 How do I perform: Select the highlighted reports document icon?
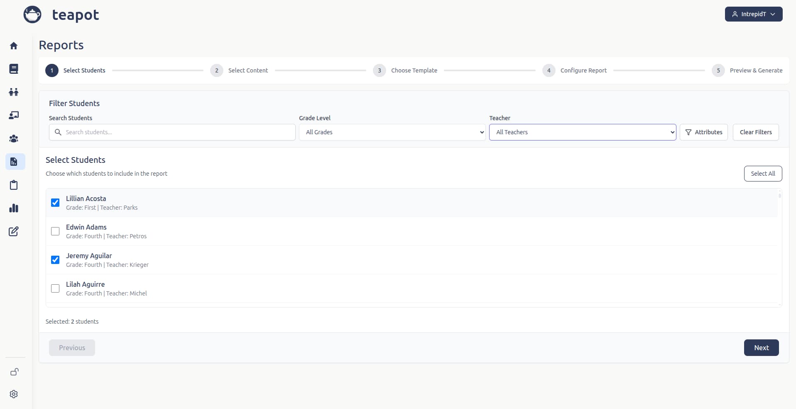[x=14, y=162]
